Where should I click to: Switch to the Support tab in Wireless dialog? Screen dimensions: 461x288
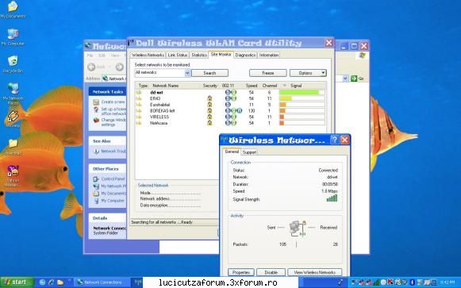click(249, 152)
